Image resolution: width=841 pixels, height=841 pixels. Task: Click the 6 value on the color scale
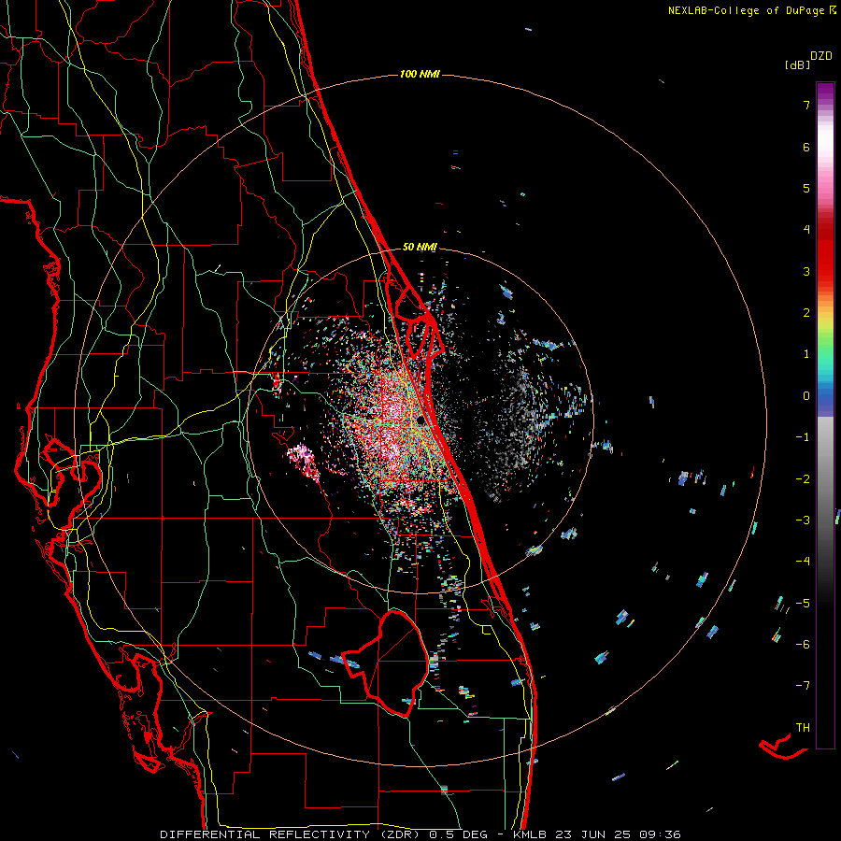[806, 147]
